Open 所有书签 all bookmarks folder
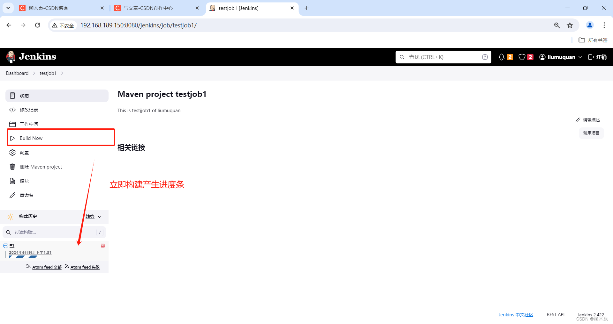613x324 pixels. click(593, 40)
